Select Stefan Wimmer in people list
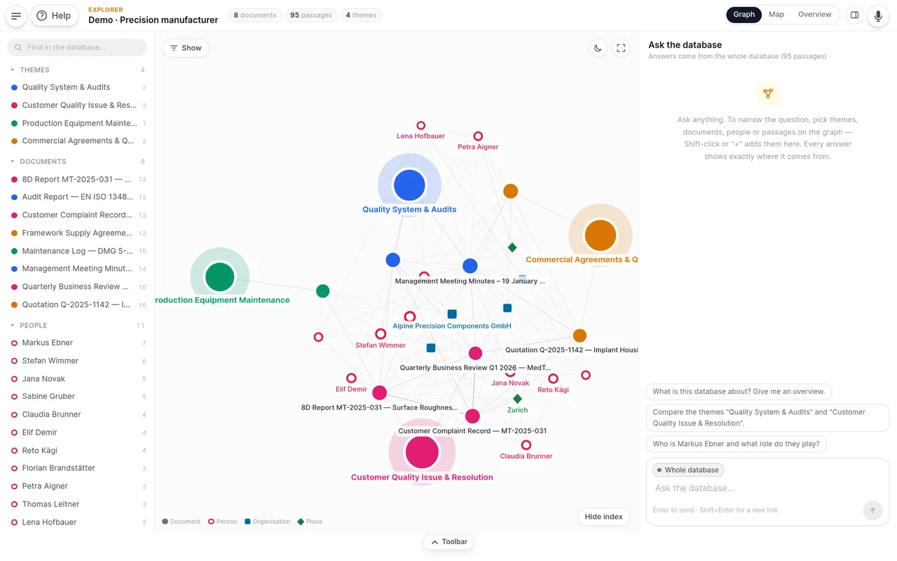This screenshot has height=561, width=897. [77, 361]
